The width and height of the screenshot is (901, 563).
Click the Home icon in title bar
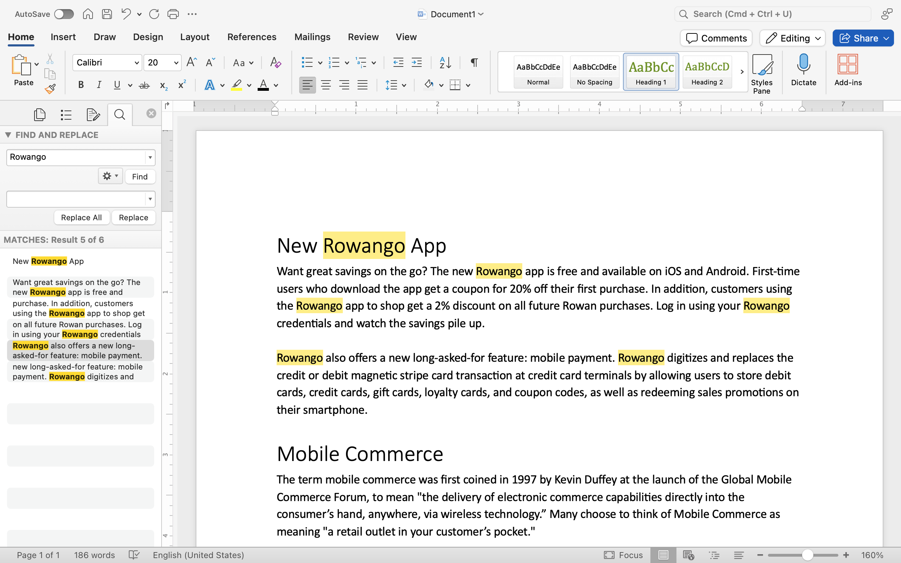pos(88,14)
